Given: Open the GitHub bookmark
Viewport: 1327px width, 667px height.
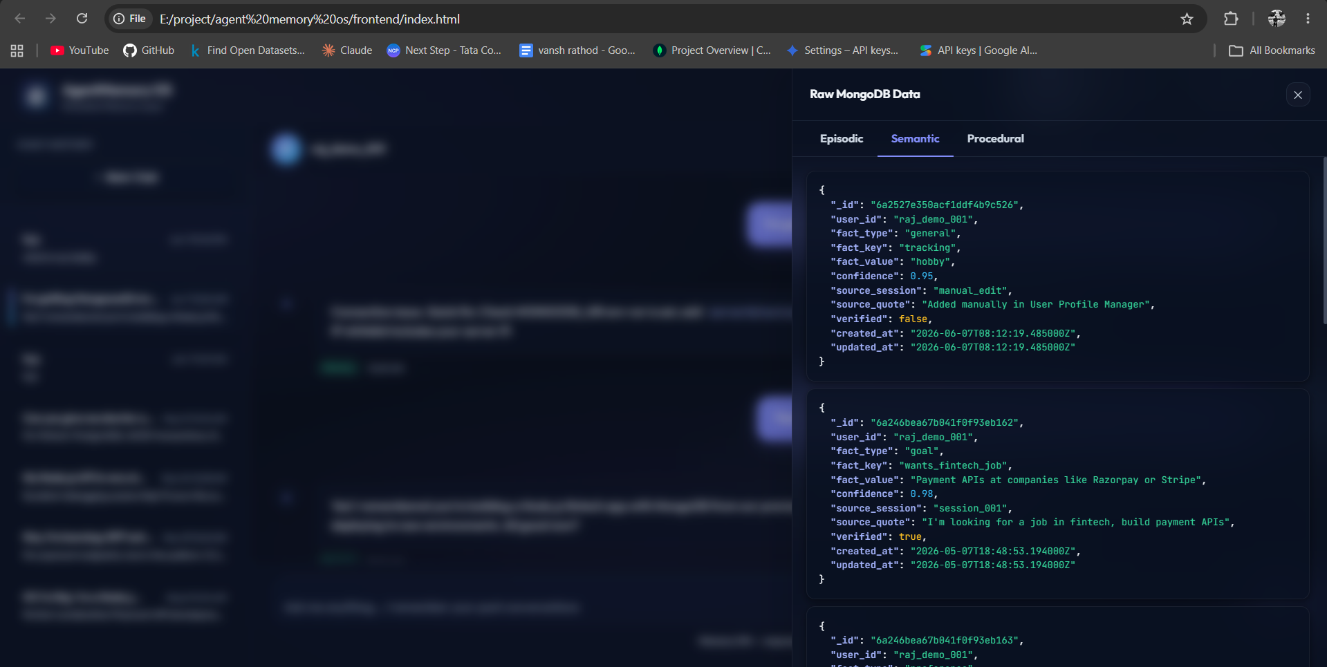Looking at the screenshot, I should click(x=149, y=50).
